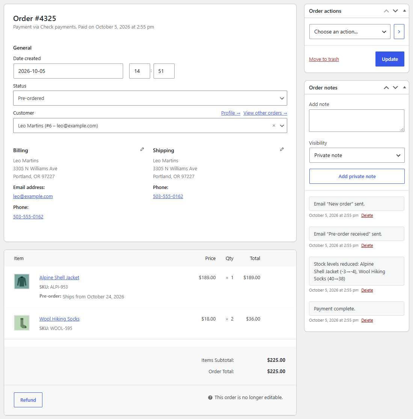This screenshot has width=413, height=419.
Task: Click Add private note button
Action: tap(357, 176)
